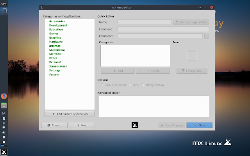Click inside the Advanced Editor text area
Viewport: 250px width, 156px height.
154,106
